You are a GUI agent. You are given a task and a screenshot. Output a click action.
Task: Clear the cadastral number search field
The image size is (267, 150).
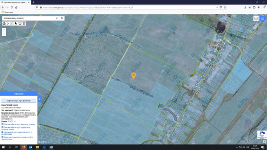click(x=57, y=18)
